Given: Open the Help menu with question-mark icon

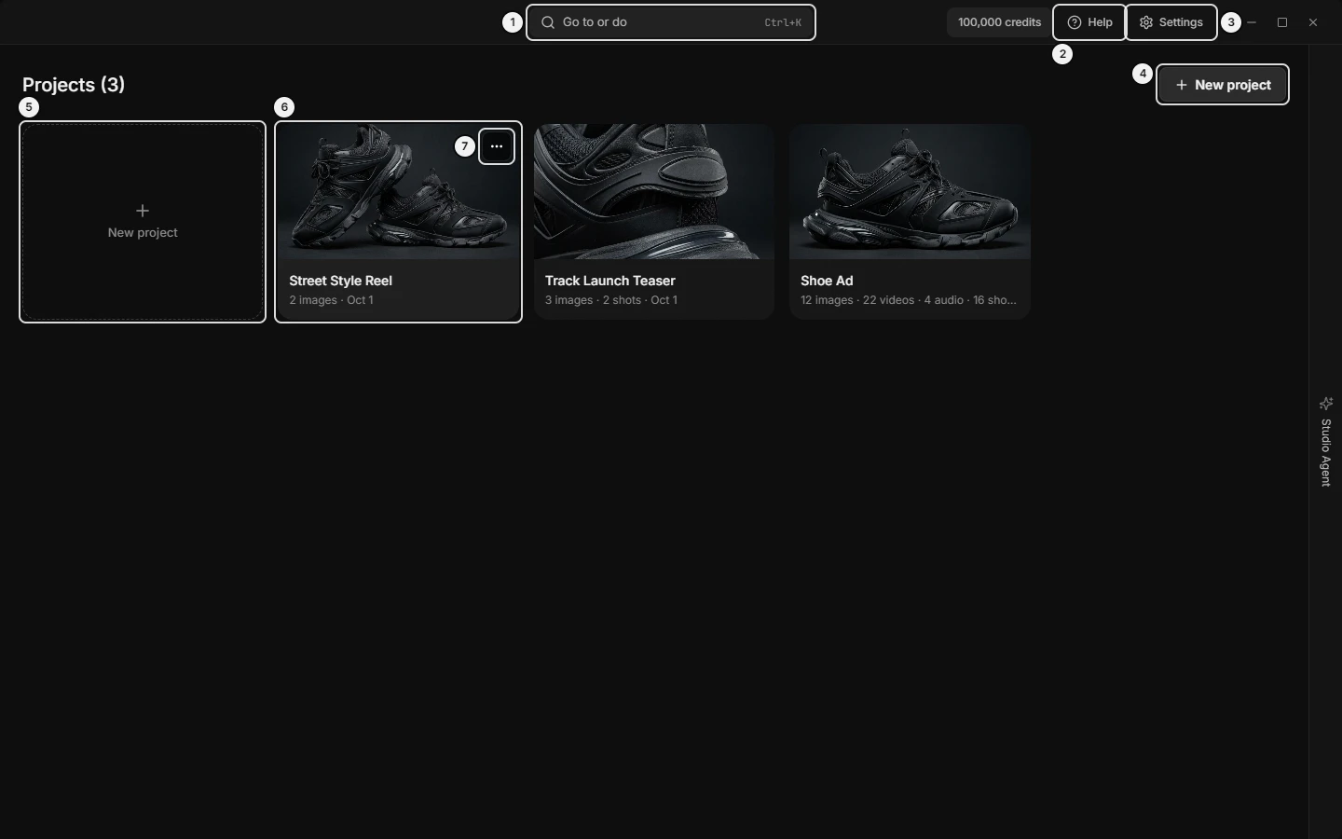Looking at the screenshot, I should click(1089, 22).
